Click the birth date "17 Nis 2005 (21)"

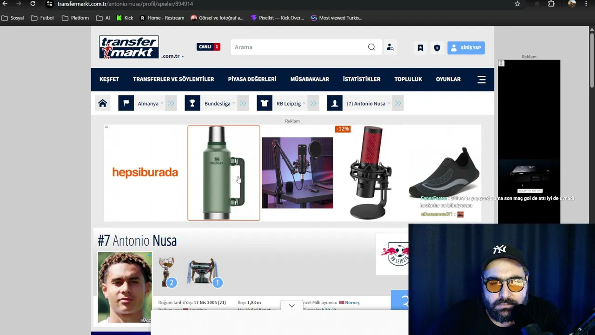point(210,302)
